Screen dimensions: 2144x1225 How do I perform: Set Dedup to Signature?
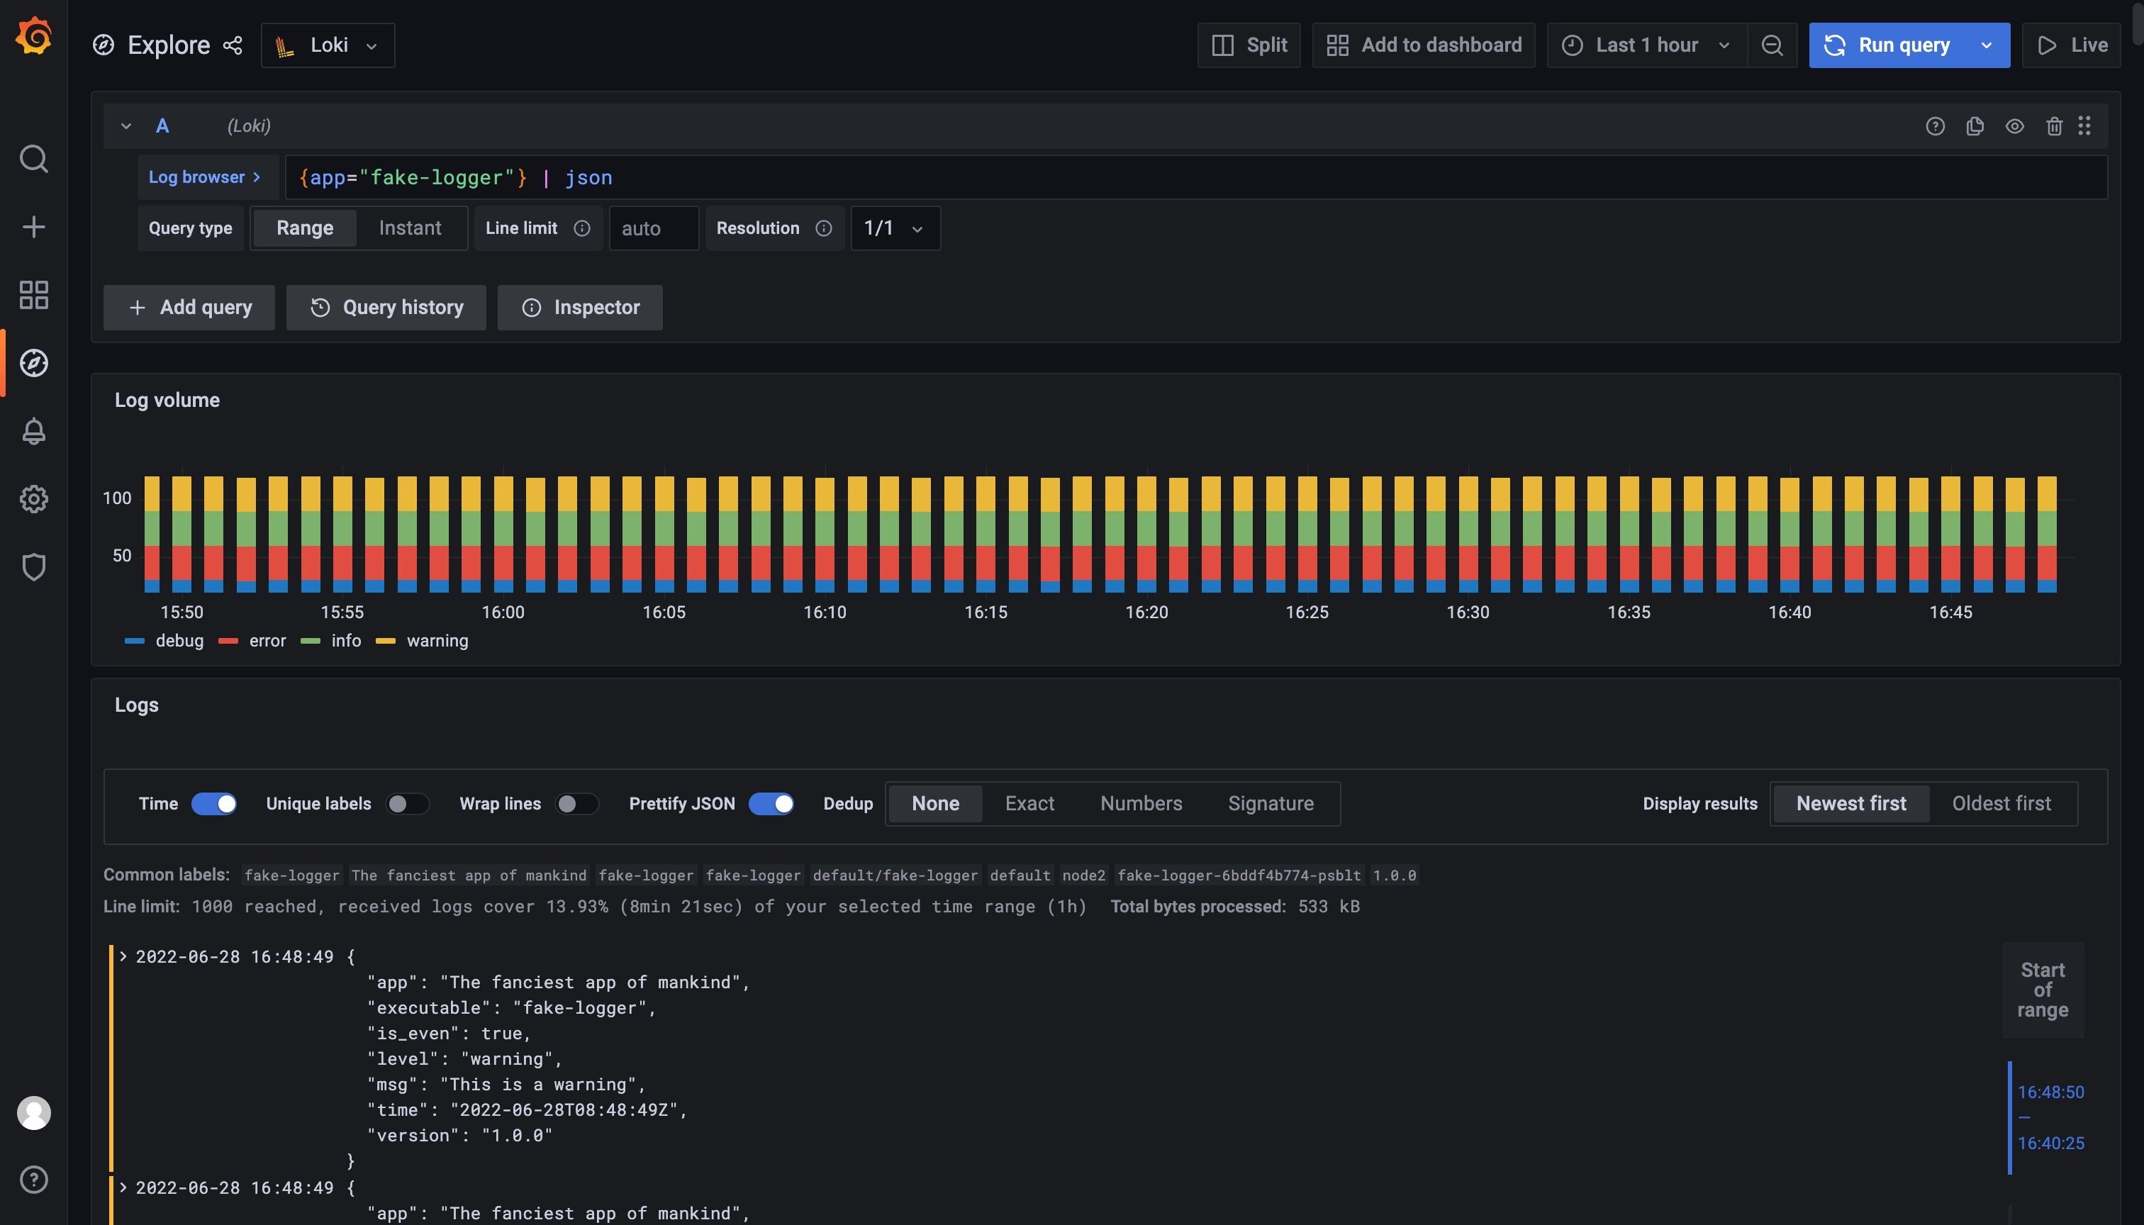(1271, 803)
